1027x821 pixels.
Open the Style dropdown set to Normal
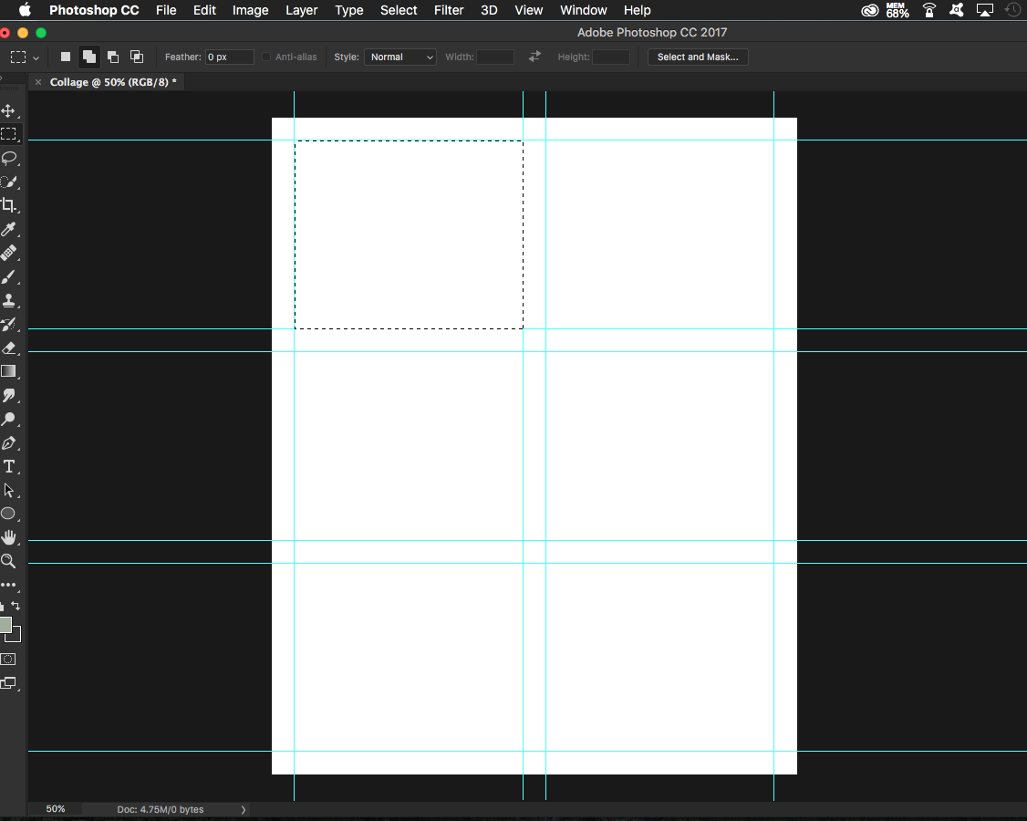point(400,57)
